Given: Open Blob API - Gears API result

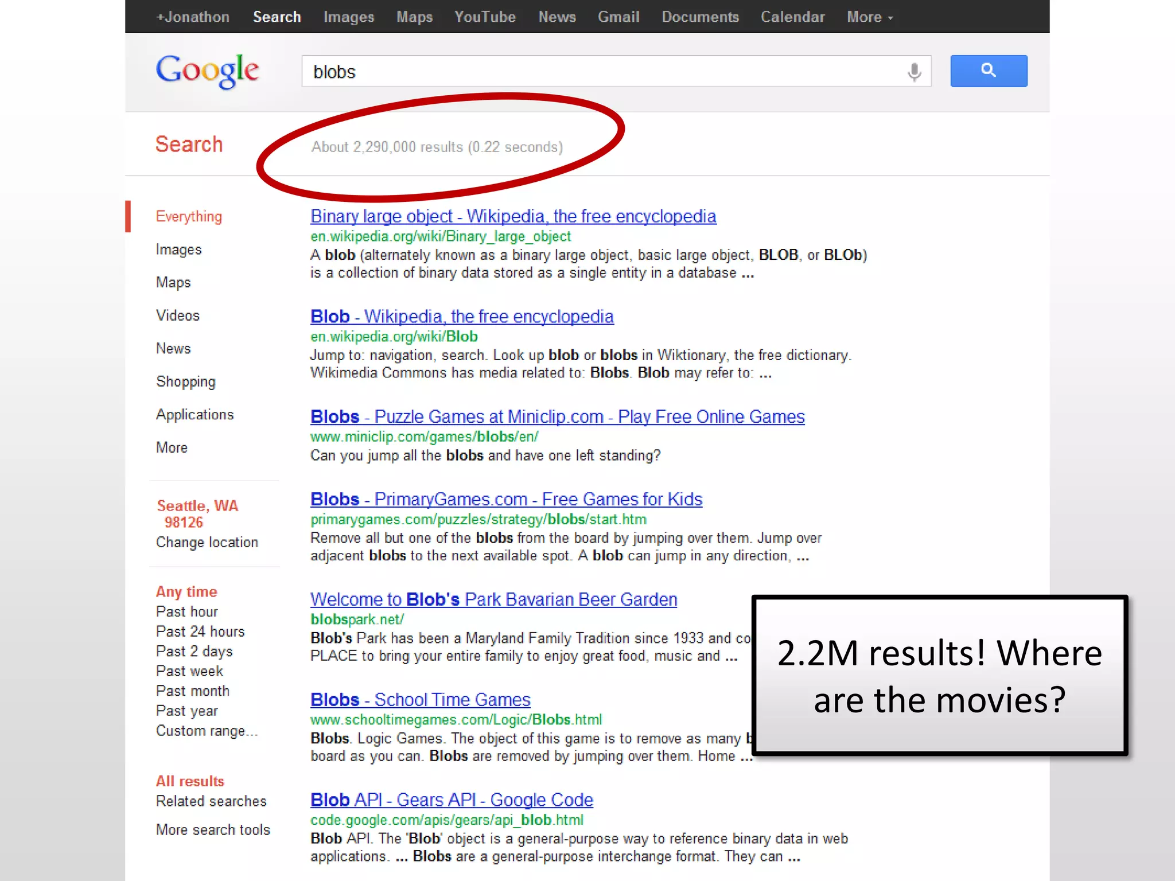Looking at the screenshot, I should pyautogui.click(x=452, y=800).
